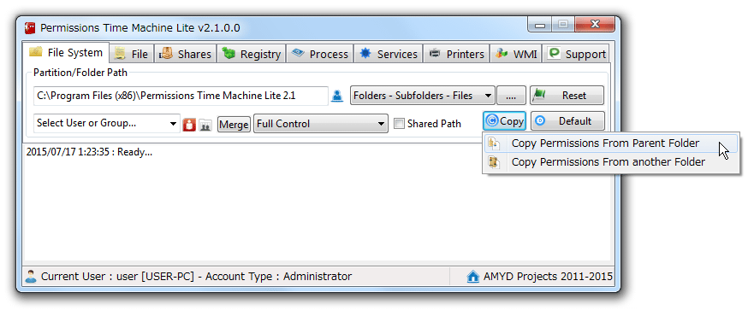Image resolution: width=748 pixels, height=310 pixels.
Task: Click the red single-user icon
Action: coord(189,125)
